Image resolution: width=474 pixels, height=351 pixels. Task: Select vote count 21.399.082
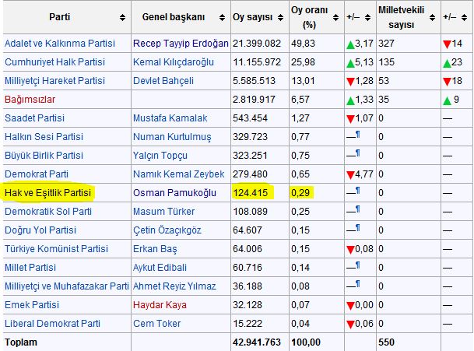(x=257, y=44)
